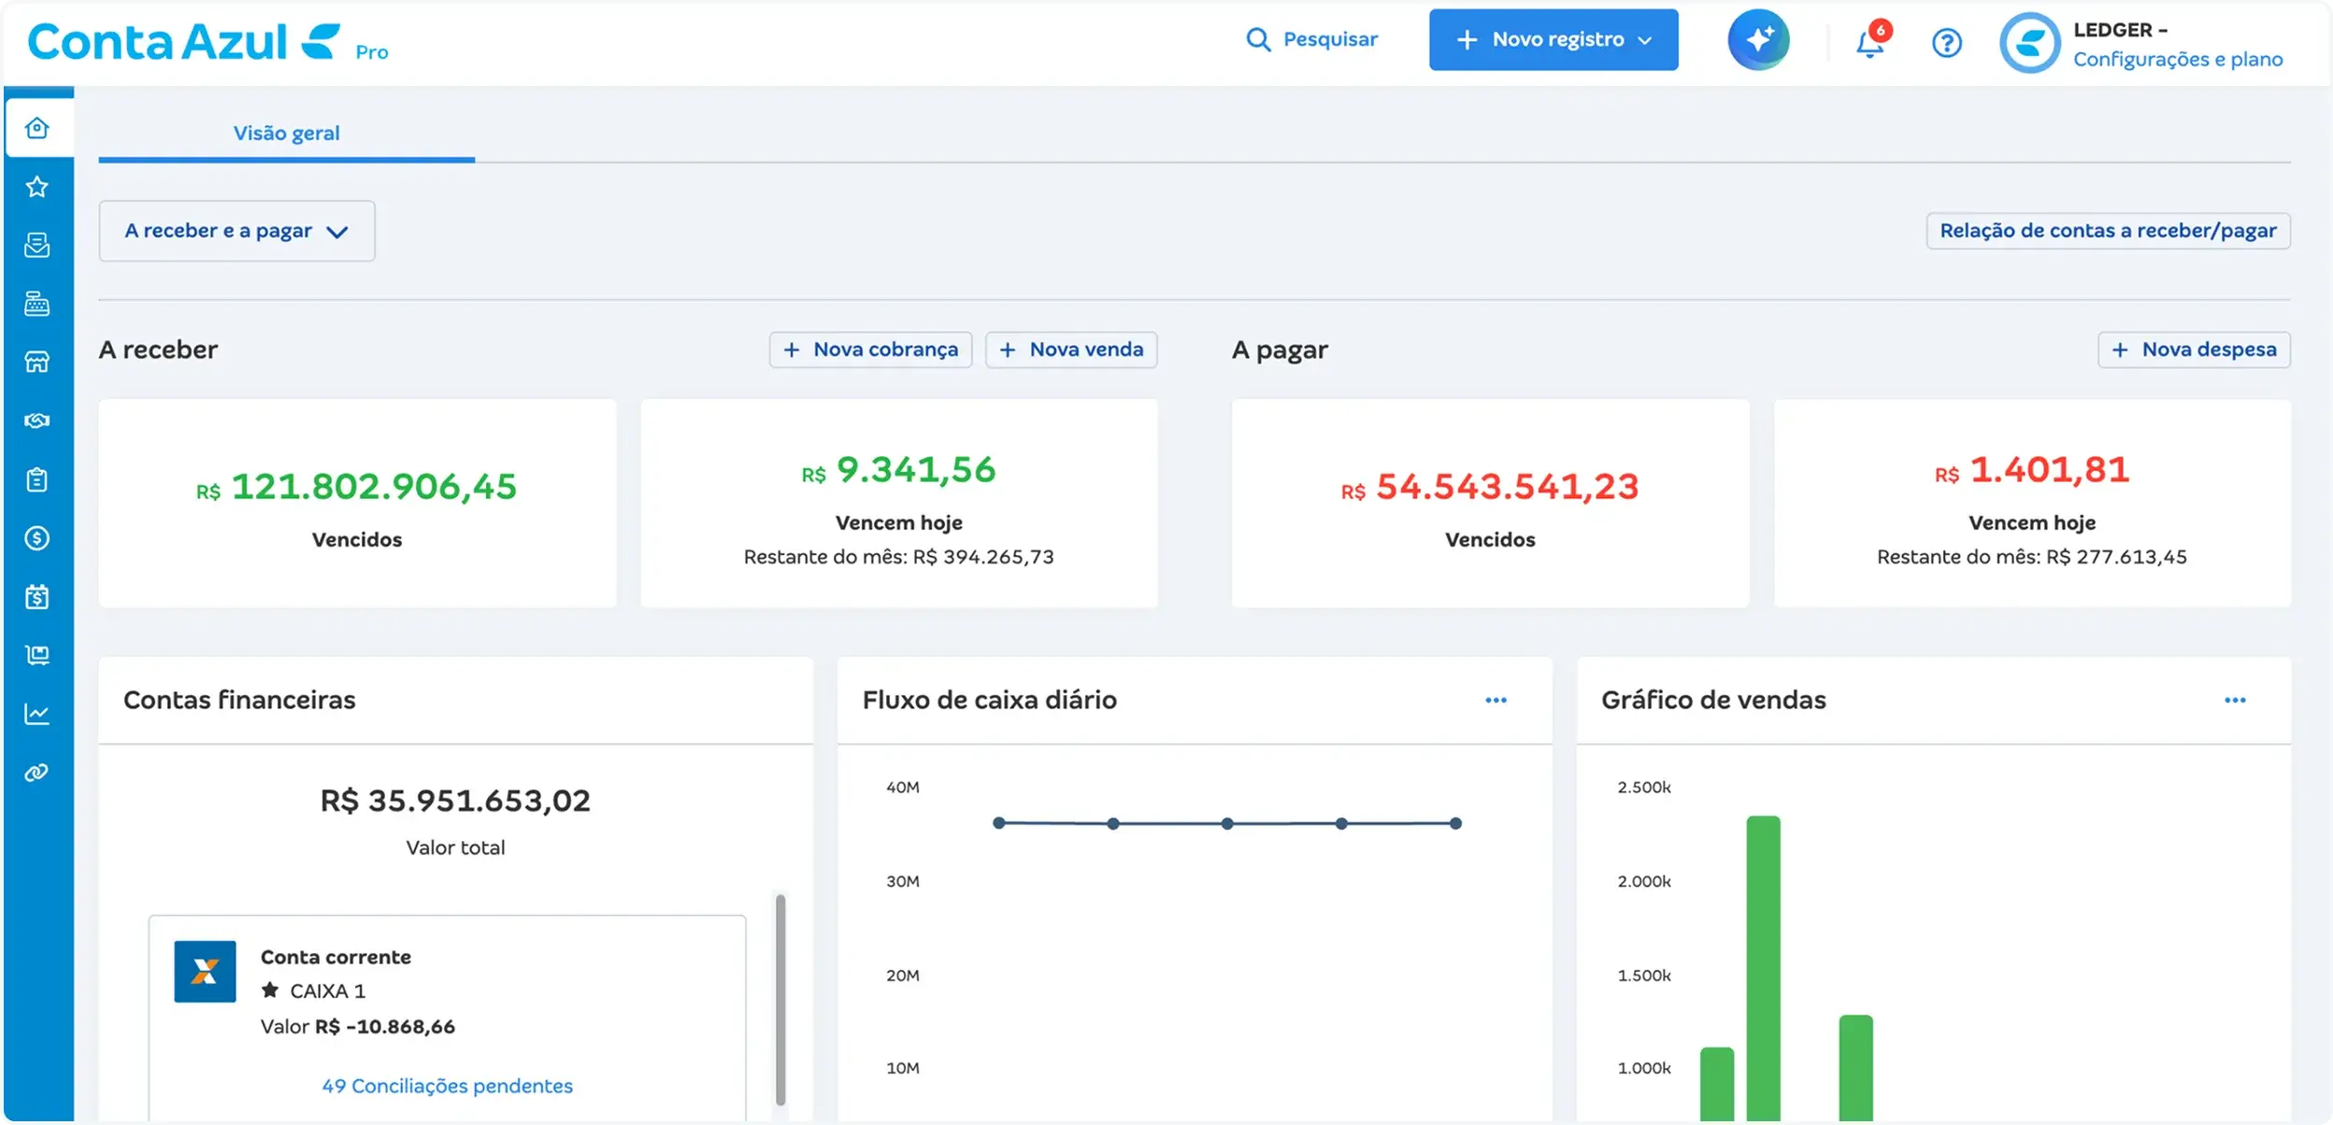Open the clipboard icon in sidebar

tap(37, 479)
